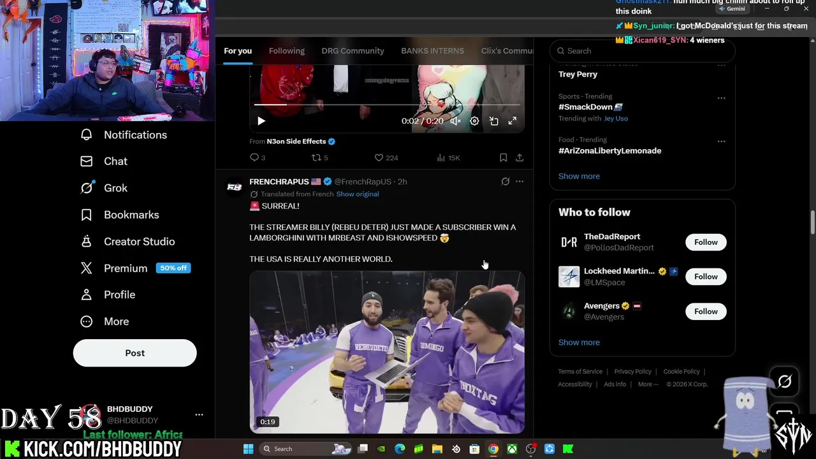Open the Xbox app from taskbar

coord(512,449)
